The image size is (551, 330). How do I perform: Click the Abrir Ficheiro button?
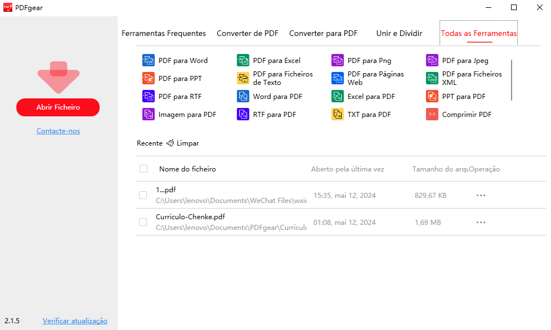pyautogui.click(x=58, y=107)
